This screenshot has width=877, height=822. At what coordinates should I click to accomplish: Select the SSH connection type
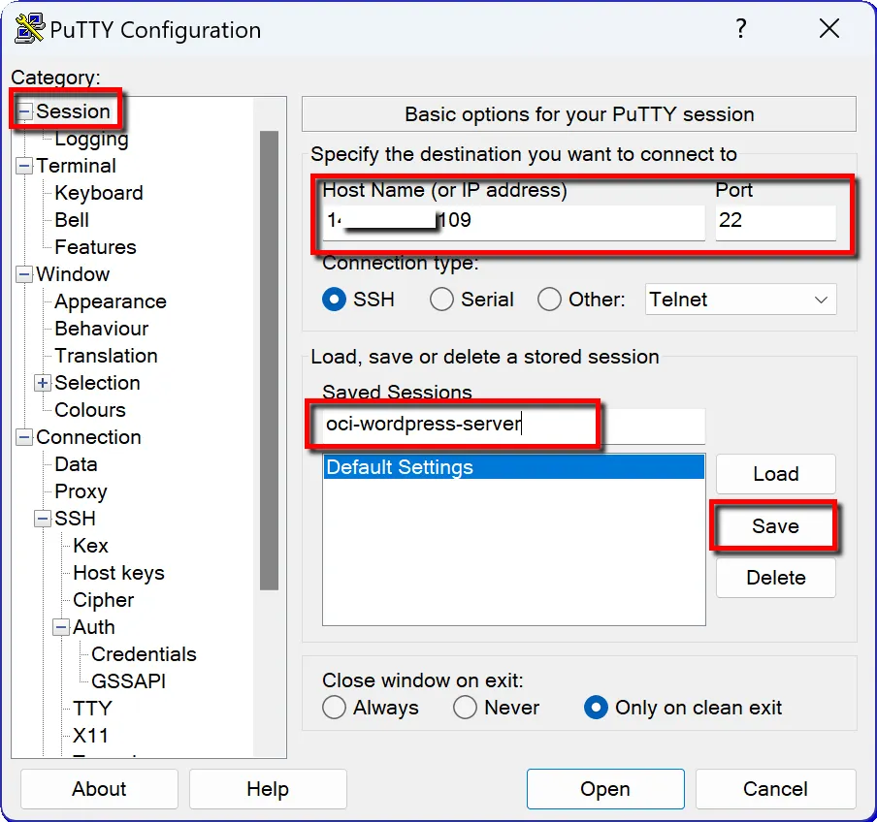point(335,300)
